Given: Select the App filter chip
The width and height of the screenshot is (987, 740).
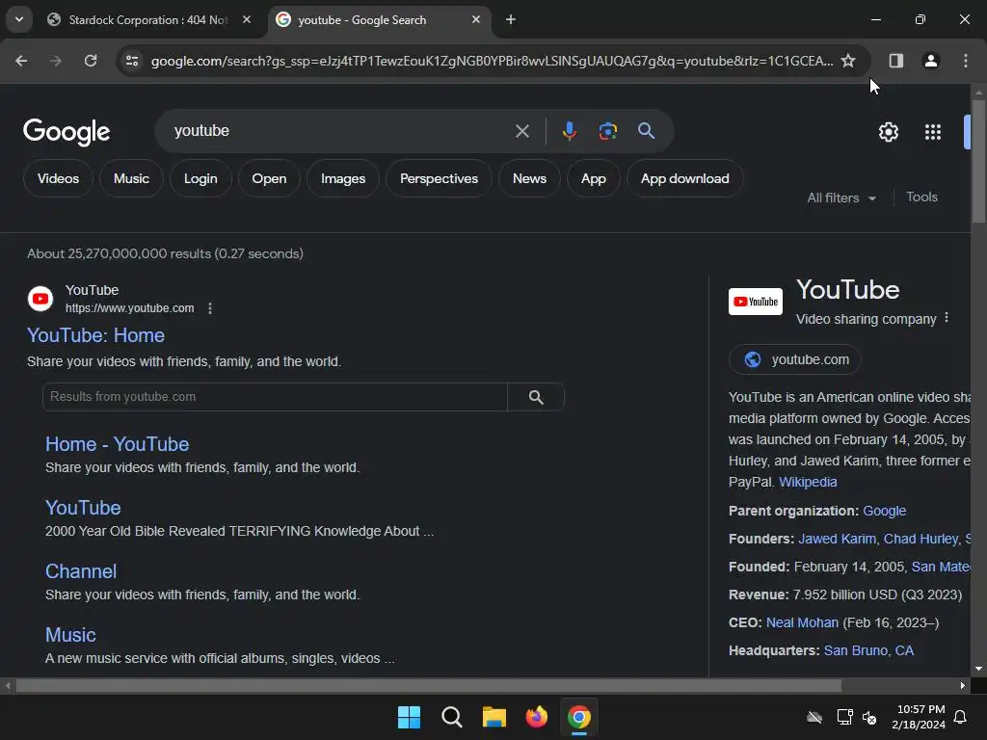Looking at the screenshot, I should pyautogui.click(x=593, y=178).
